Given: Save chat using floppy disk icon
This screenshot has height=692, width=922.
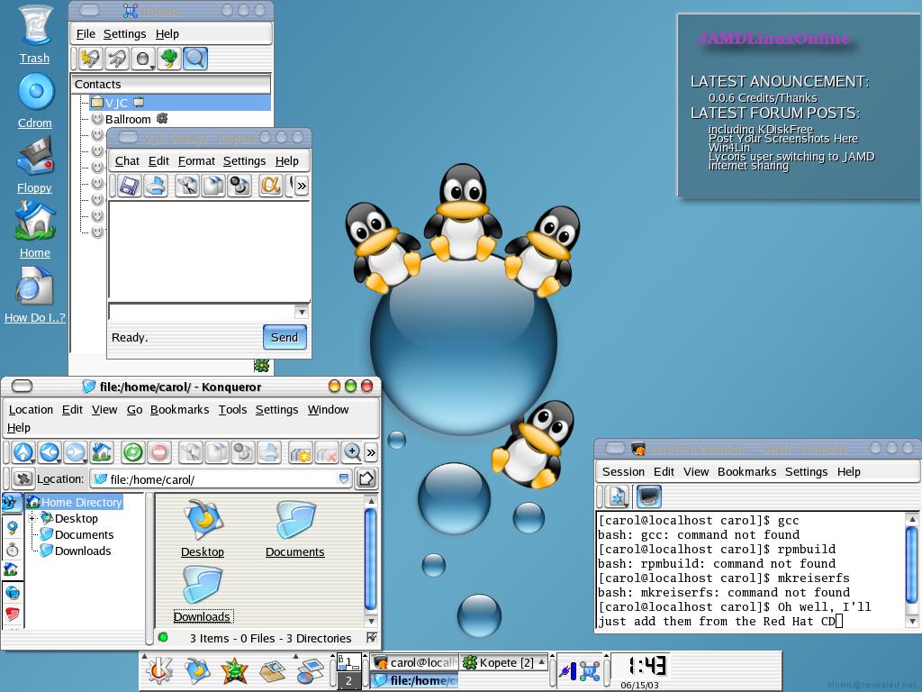Looking at the screenshot, I should tap(129, 186).
